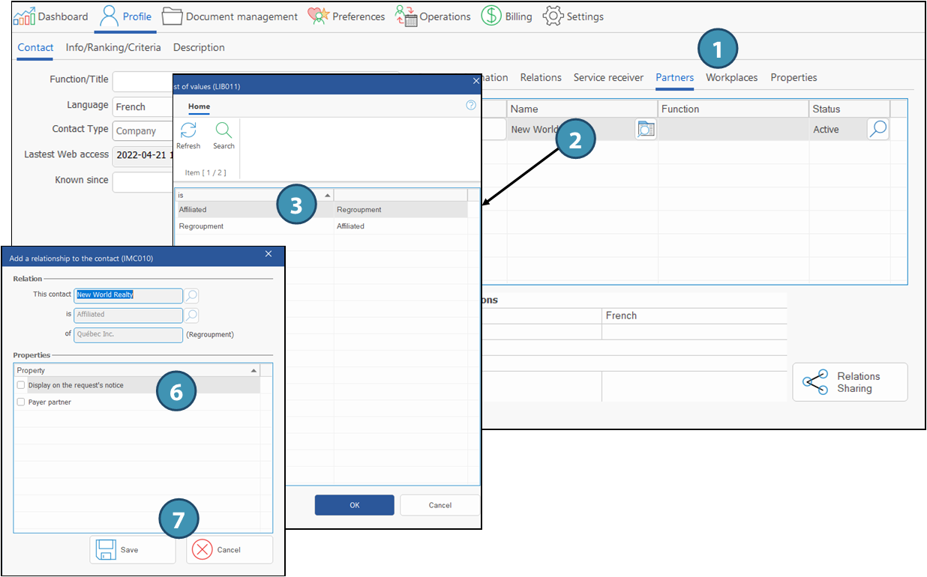Switch to the Workplaces tab
The image size is (927, 577).
click(x=731, y=78)
